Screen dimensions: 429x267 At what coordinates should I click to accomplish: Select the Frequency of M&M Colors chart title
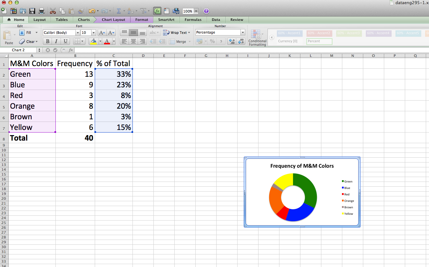coord(302,166)
